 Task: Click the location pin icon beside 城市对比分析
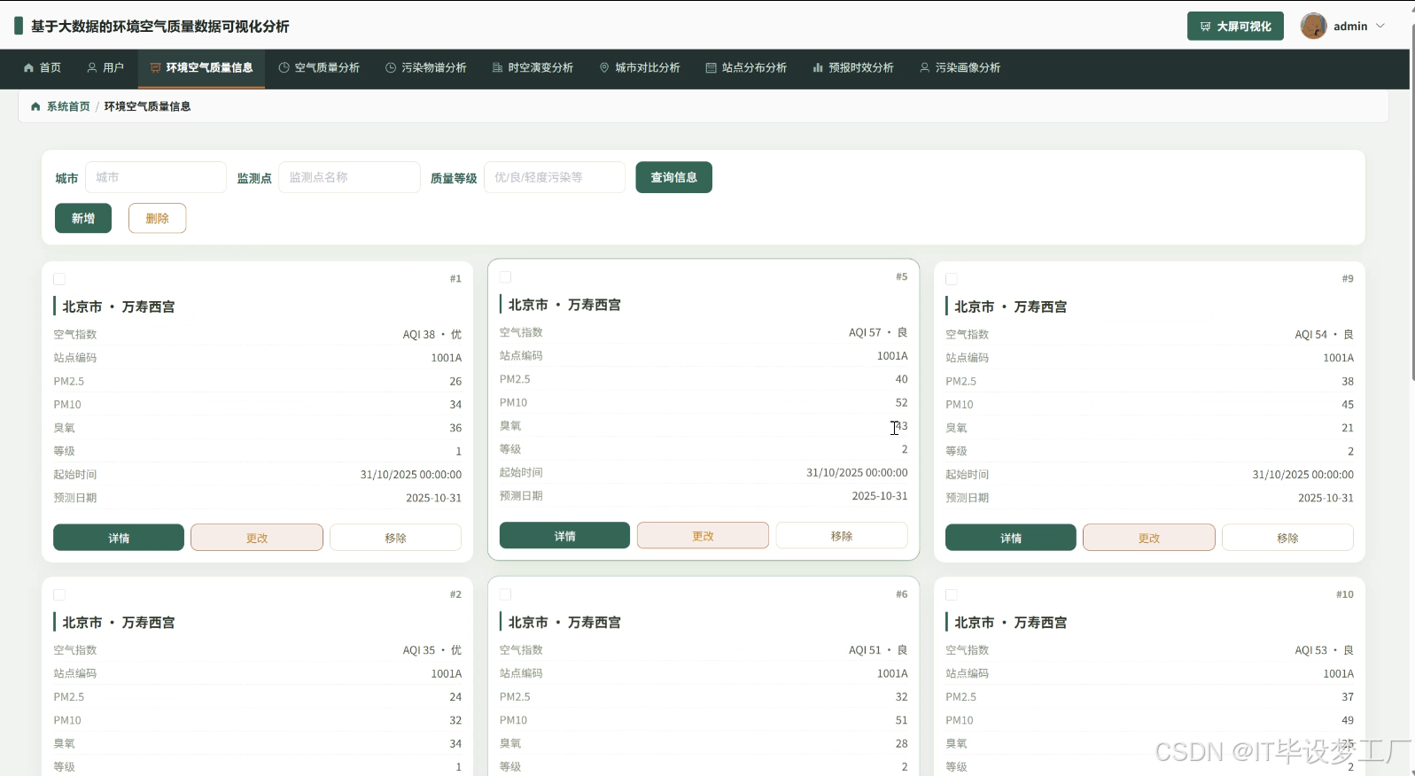(x=604, y=67)
